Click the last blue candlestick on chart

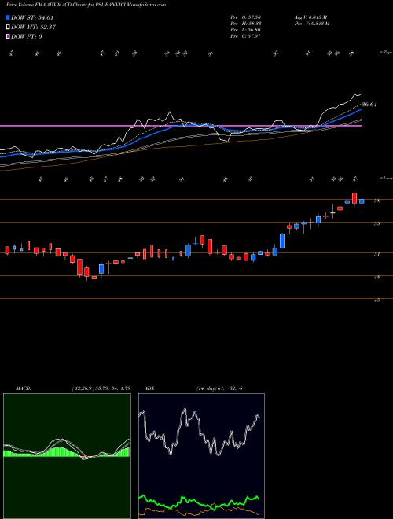362,201
